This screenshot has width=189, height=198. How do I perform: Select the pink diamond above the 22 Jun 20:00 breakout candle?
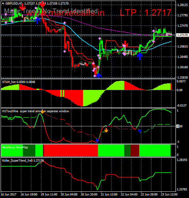point(153,31)
